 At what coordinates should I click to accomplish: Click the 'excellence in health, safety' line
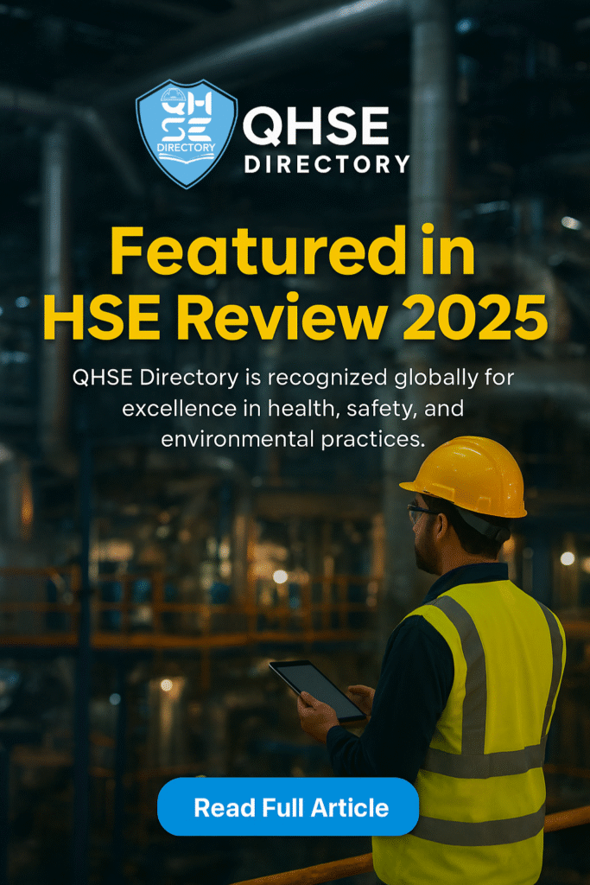[294, 408]
